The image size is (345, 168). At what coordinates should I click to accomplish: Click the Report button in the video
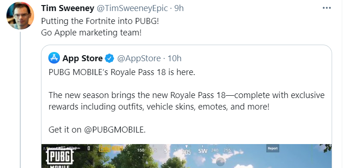[x=273, y=148]
